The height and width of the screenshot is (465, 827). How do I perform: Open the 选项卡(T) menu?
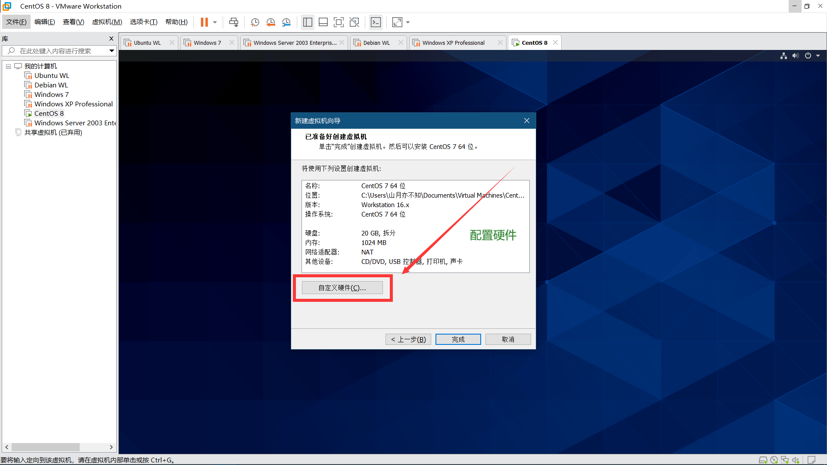(x=143, y=22)
